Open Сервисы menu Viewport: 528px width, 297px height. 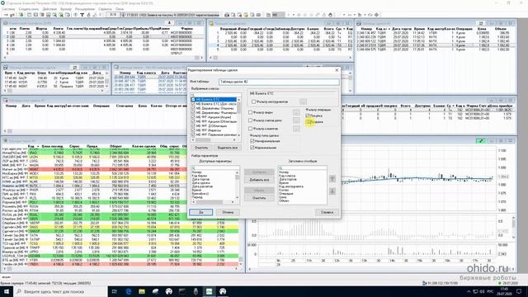pyautogui.click(x=106, y=9)
